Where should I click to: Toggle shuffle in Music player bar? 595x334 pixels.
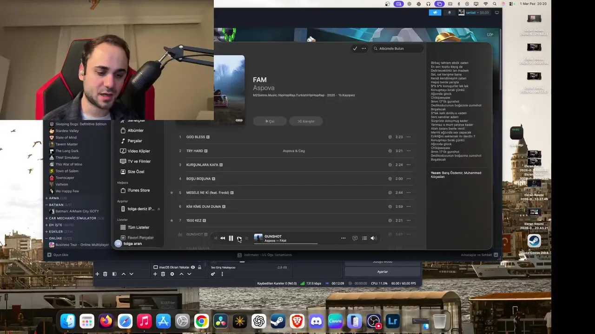215,238
